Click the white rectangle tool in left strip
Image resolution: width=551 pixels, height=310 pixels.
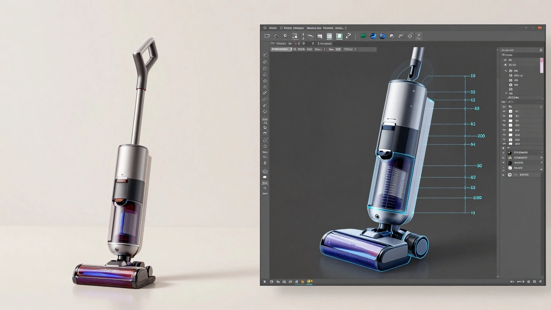265,177
